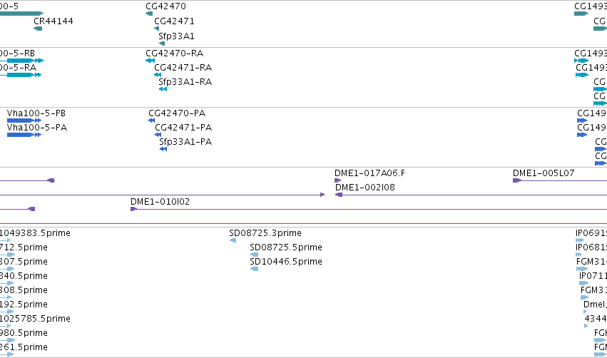Select the CG42471-RA transcript glyph
This screenshot has width=607, height=358.
[x=158, y=75]
